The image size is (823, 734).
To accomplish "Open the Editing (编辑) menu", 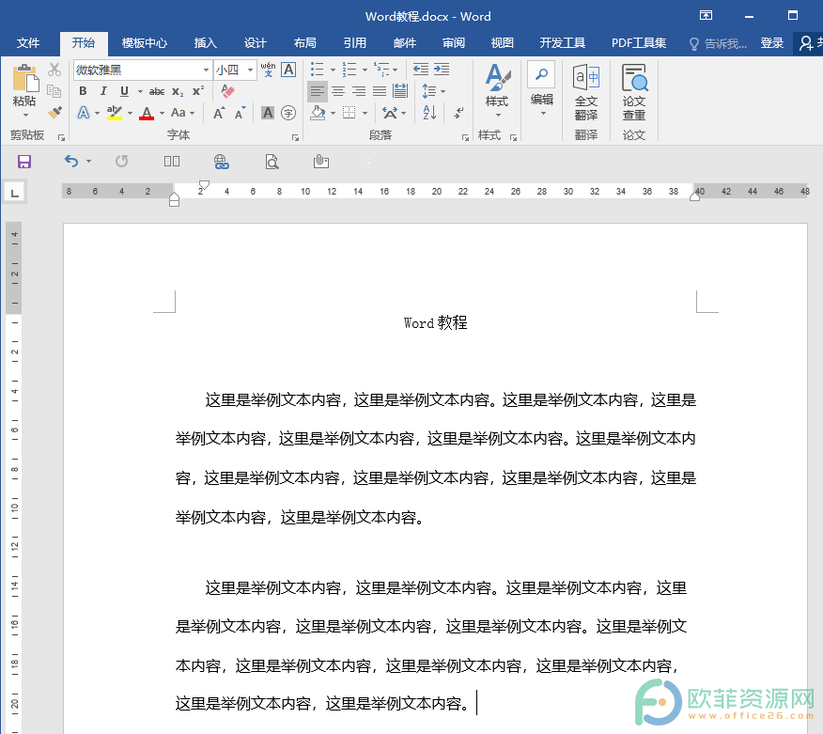I will pyautogui.click(x=542, y=90).
